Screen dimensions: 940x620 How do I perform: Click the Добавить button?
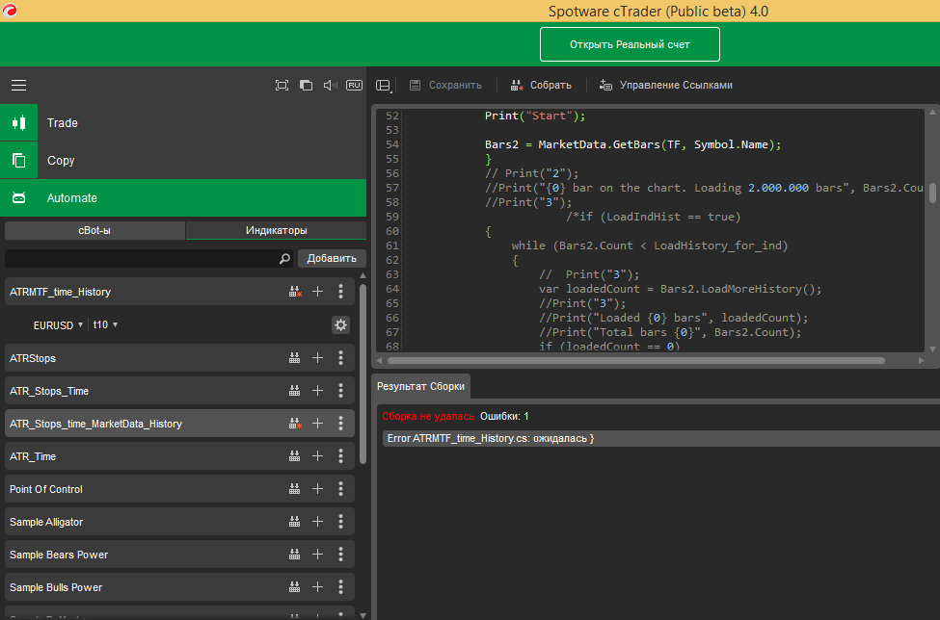332,259
